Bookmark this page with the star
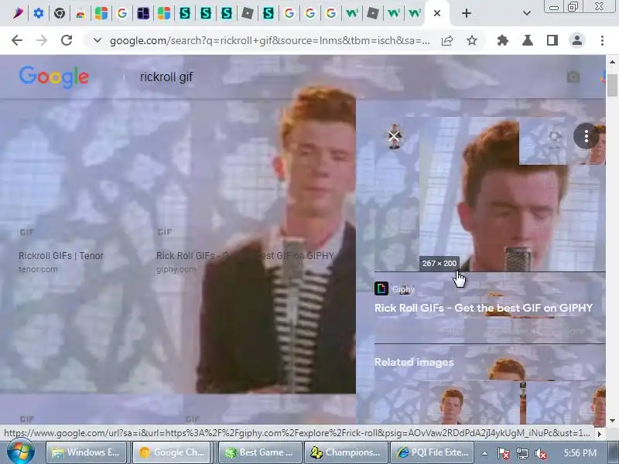This screenshot has width=619, height=464. (x=472, y=41)
